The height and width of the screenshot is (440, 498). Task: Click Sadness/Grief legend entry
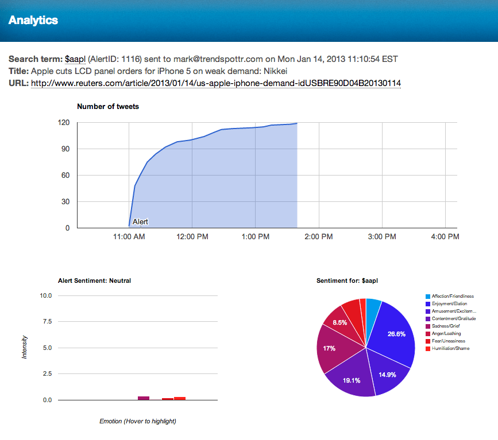click(446, 326)
